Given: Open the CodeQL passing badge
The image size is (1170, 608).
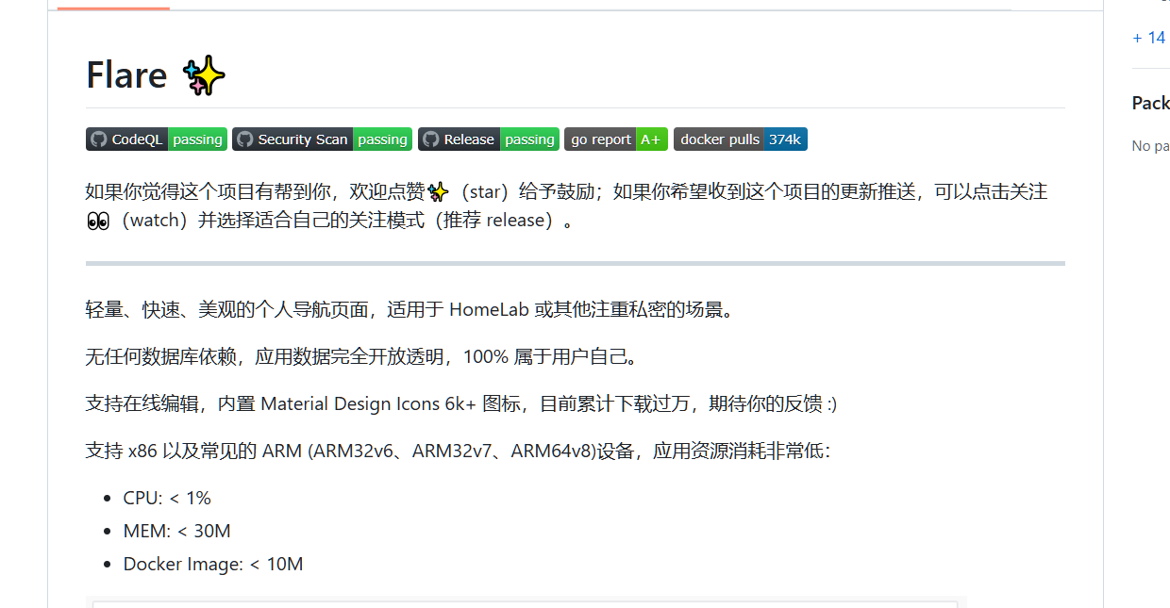Looking at the screenshot, I should coord(157,140).
